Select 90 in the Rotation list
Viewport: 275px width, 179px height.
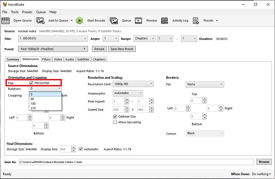tap(46, 99)
